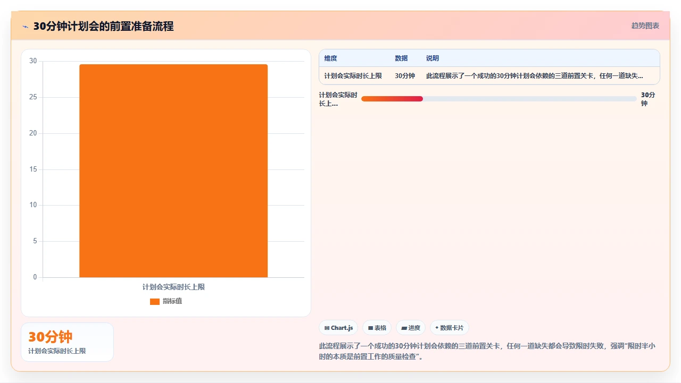Click the 进度 tag button
Image resolution: width=681 pixels, height=383 pixels.
pyautogui.click(x=411, y=328)
